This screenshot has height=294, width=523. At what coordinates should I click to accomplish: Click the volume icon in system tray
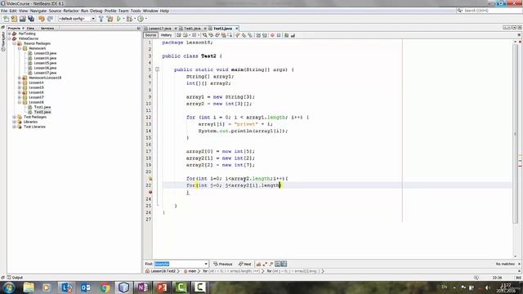coord(488,287)
